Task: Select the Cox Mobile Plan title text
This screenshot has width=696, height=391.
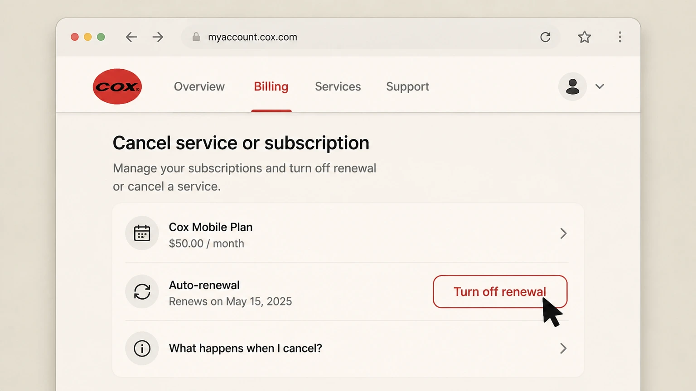Action: 211,227
